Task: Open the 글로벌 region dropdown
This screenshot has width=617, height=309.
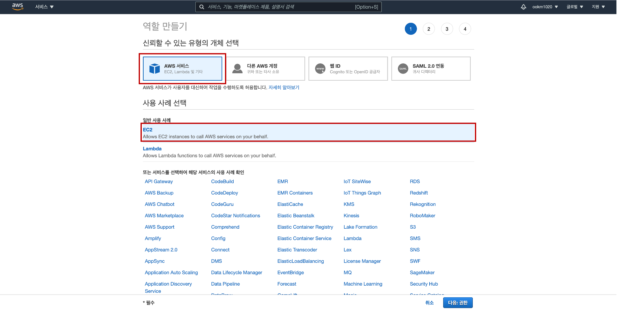Action: 574,7
